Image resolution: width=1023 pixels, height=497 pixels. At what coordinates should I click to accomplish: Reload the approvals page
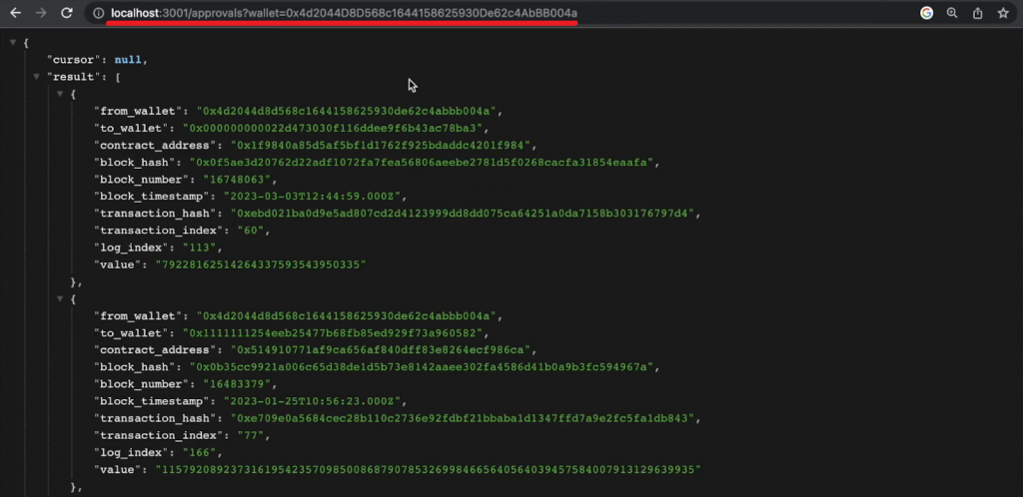[x=66, y=13]
